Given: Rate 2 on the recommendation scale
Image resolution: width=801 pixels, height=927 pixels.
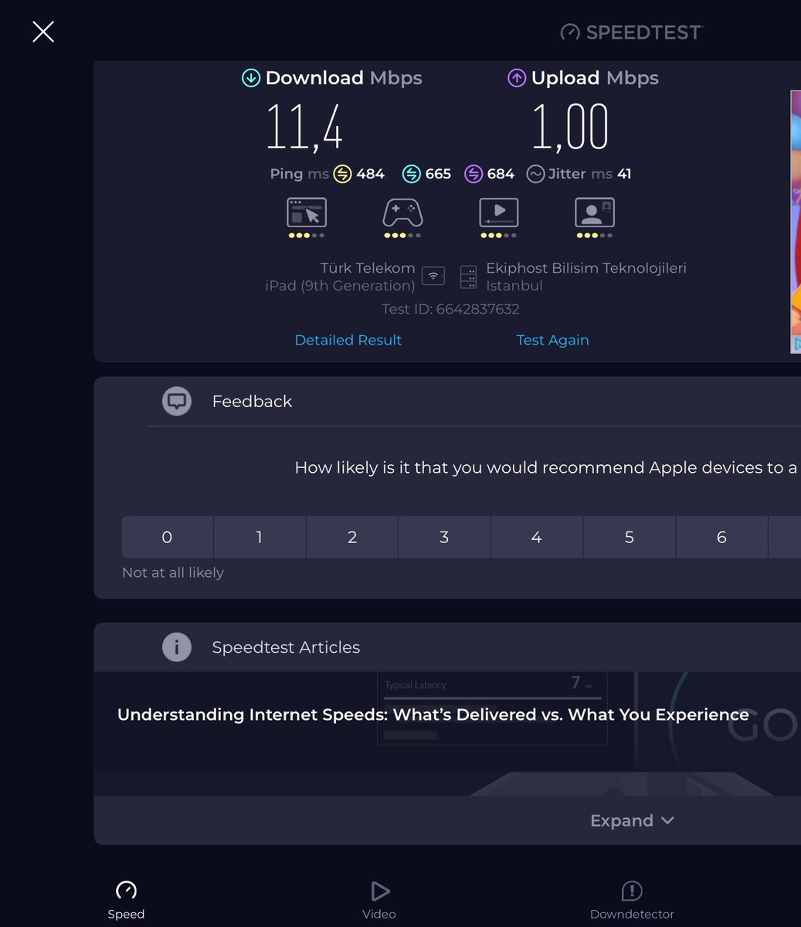Looking at the screenshot, I should (x=352, y=537).
